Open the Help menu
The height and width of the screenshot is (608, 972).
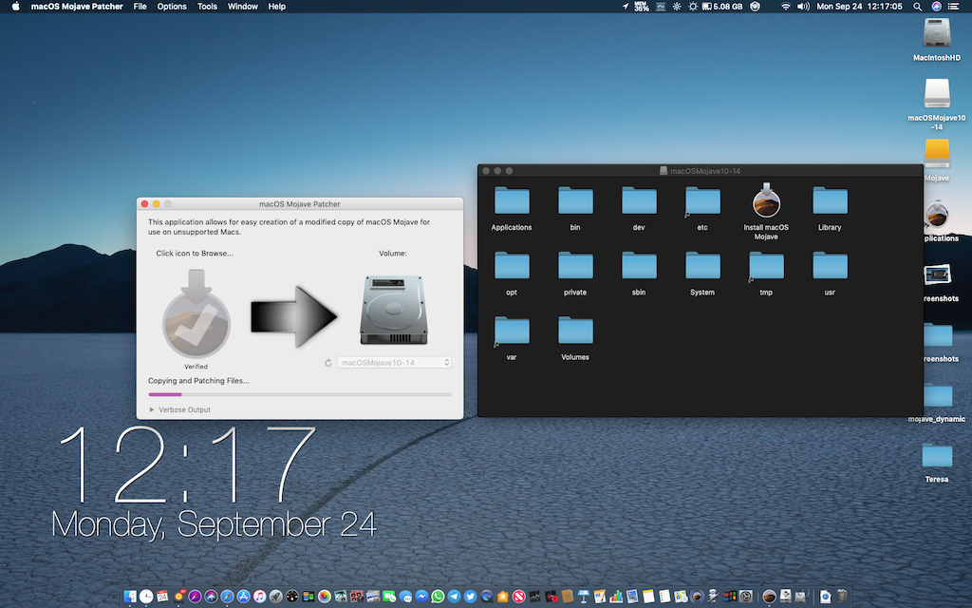[x=276, y=7]
